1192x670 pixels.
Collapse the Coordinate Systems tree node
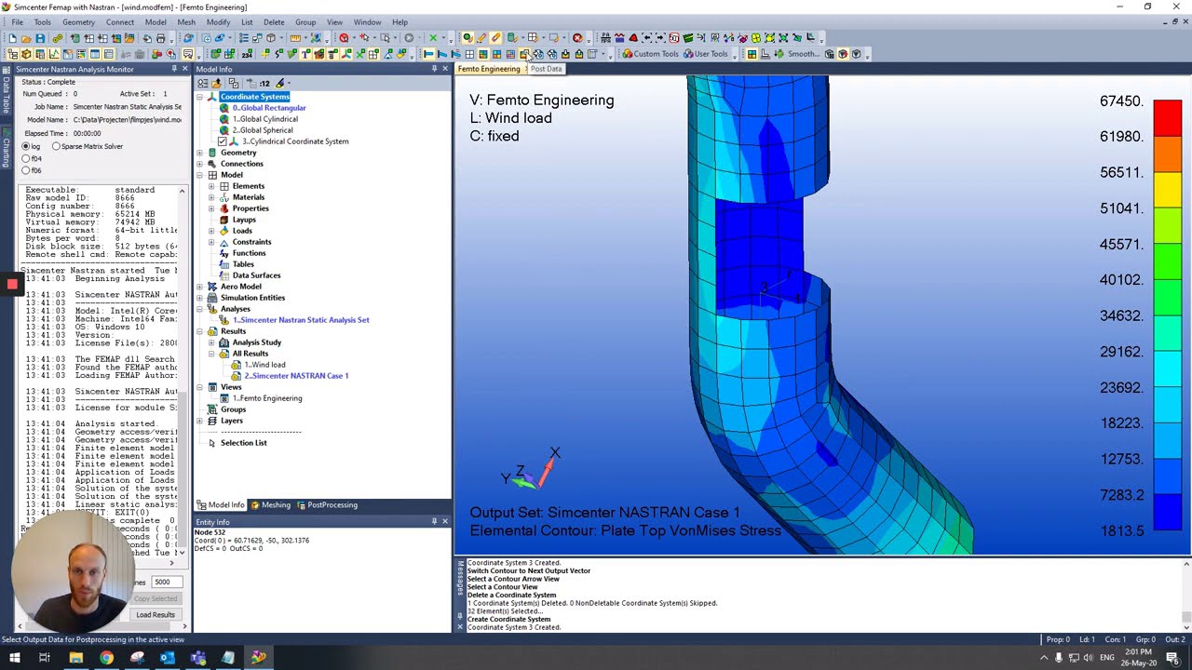(200, 97)
